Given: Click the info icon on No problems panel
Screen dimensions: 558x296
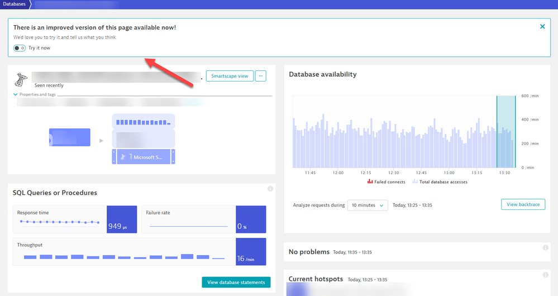Looking at the screenshot, I should 545,248.
